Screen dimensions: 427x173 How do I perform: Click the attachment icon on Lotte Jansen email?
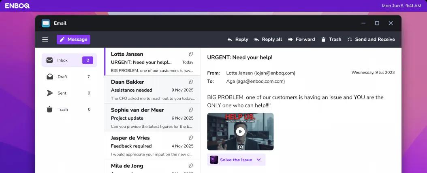[191, 54]
